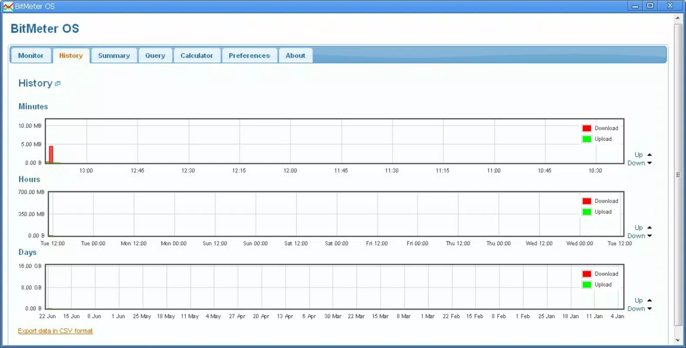Open the Summary tab
Screen dimensions: 686x348
point(114,56)
